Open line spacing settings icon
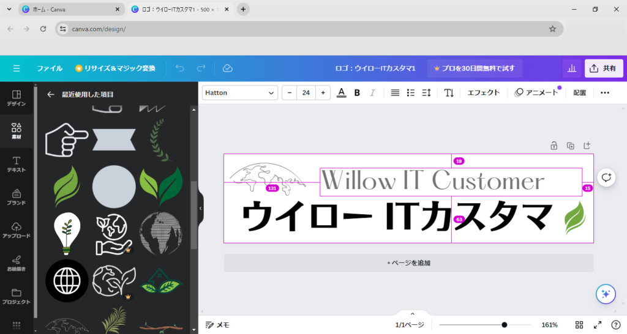The height and width of the screenshot is (334, 627). tap(427, 92)
